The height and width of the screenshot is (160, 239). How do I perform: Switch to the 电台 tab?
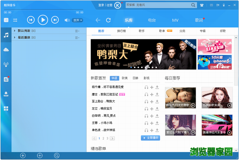pos(152,20)
